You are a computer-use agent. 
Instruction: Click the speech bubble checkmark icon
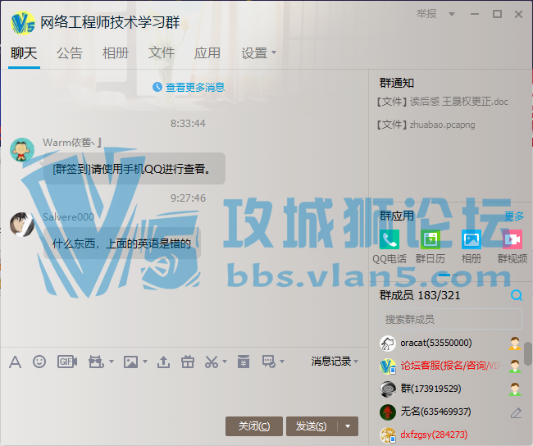pyautogui.click(x=268, y=362)
